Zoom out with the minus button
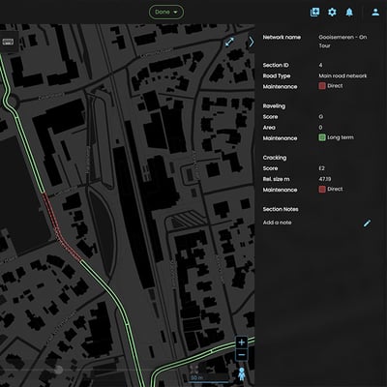This screenshot has height=387, width=387. (242, 355)
